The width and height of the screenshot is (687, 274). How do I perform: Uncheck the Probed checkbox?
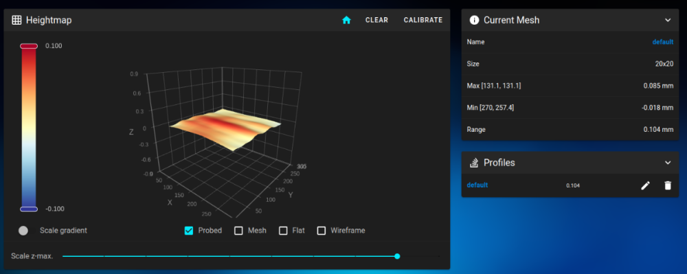(x=189, y=231)
